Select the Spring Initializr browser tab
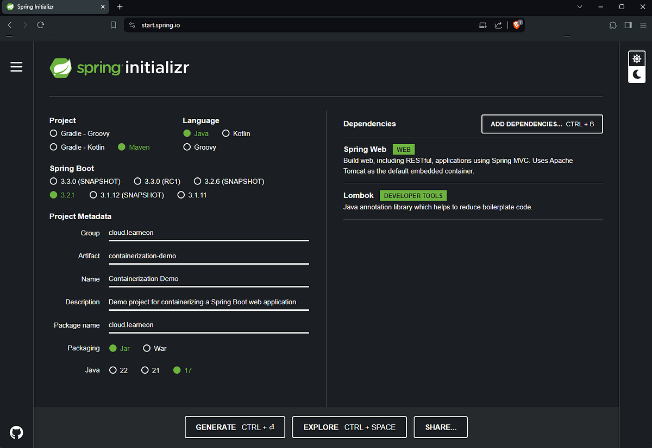 click(x=55, y=7)
